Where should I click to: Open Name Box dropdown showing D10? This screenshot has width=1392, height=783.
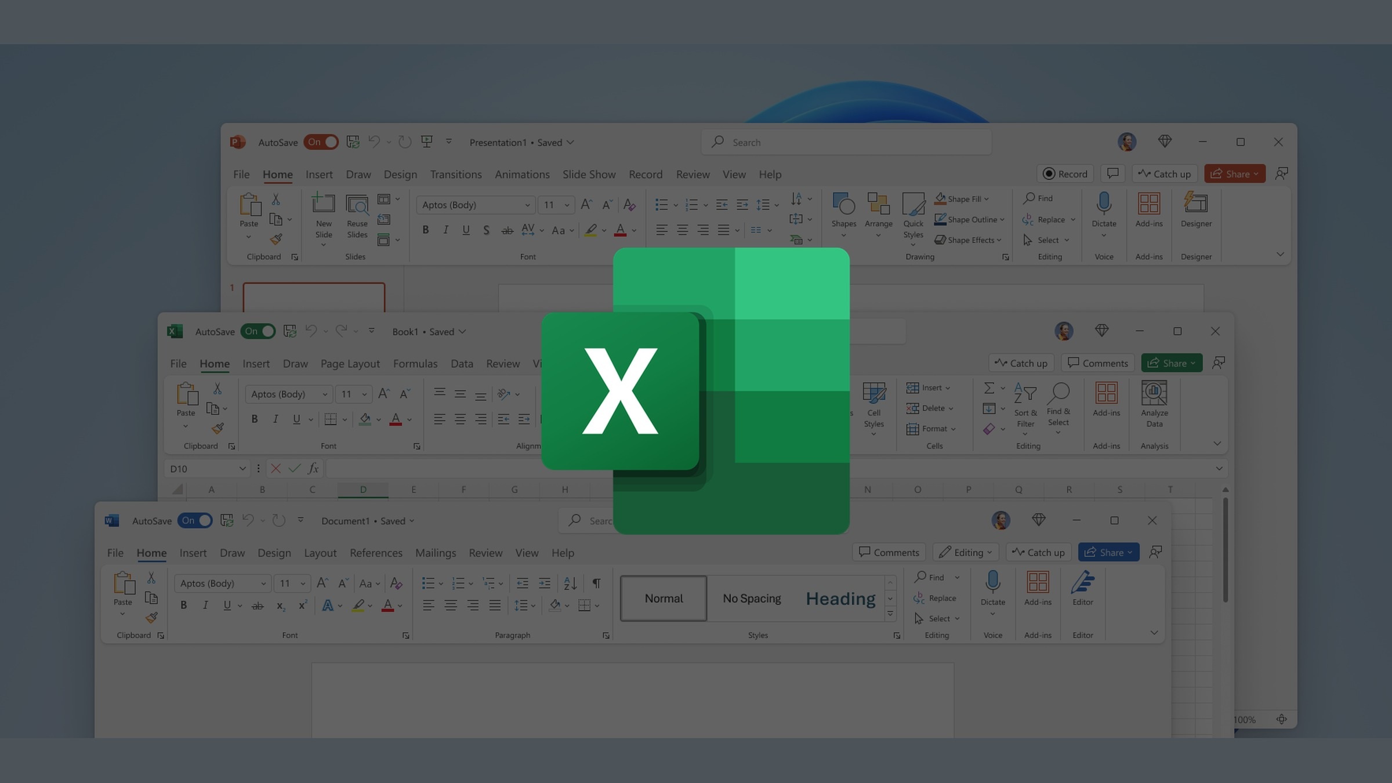(x=242, y=468)
